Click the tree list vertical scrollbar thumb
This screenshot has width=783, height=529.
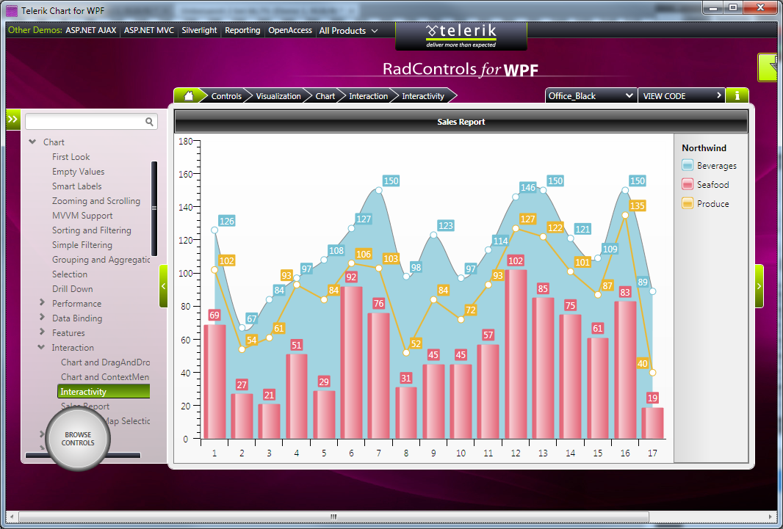[154, 208]
